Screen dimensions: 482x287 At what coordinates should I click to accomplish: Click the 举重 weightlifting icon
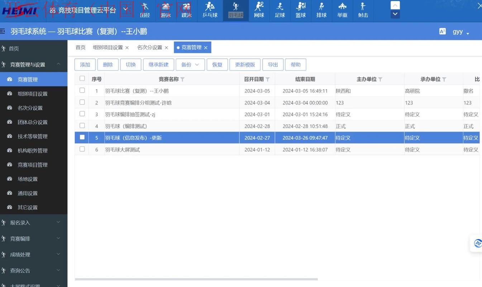342,10
